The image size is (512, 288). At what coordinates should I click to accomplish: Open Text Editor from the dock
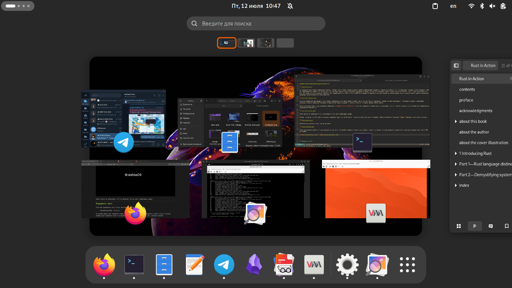(194, 265)
